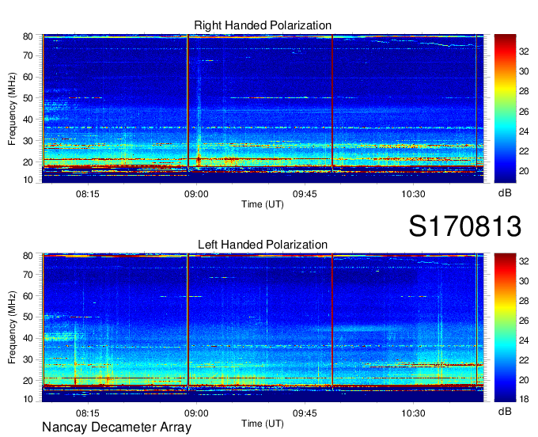Click value 22 on Left Handed colorbar scale
Screen dimensions: 538x437
(524, 360)
